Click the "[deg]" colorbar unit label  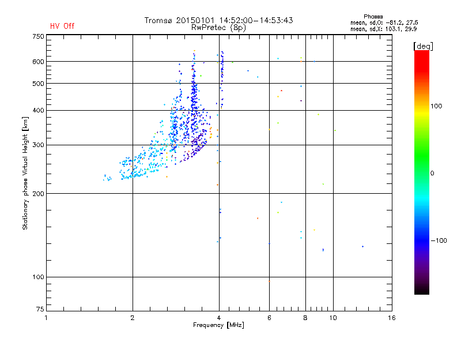tap(423, 46)
